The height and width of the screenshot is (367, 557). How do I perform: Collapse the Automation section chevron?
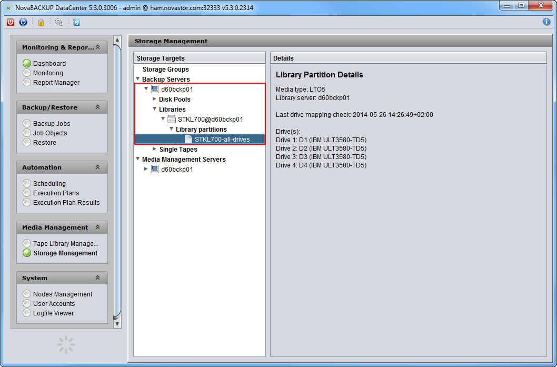(98, 167)
